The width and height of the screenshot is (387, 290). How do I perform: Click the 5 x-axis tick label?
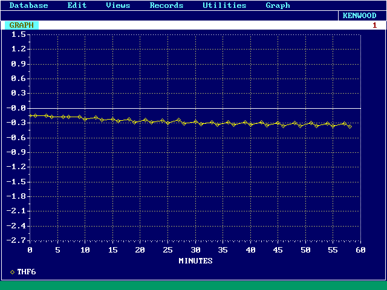pyautogui.click(x=57, y=250)
